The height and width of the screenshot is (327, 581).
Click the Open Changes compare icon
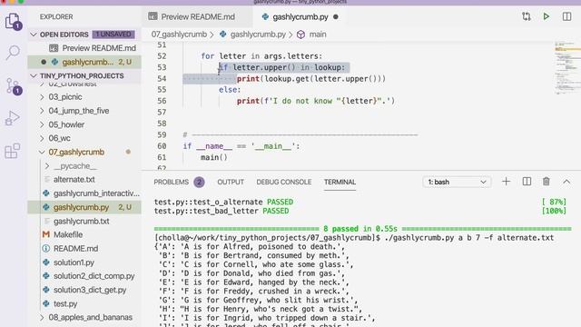pyautogui.click(x=527, y=16)
